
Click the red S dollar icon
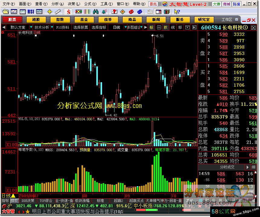click(69, 11)
